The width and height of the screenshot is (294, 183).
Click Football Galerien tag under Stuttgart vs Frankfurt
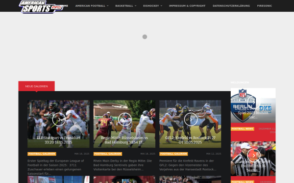click(x=42, y=154)
